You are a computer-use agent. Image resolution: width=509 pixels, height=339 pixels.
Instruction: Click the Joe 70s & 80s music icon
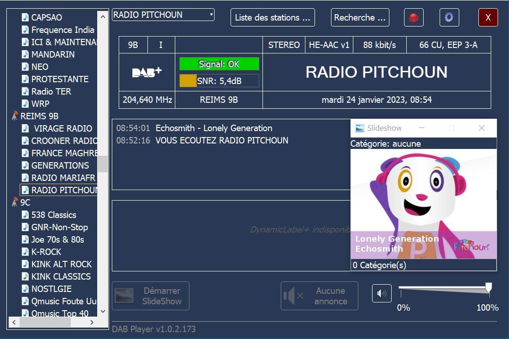pyautogui.click(x=25, y=239)
